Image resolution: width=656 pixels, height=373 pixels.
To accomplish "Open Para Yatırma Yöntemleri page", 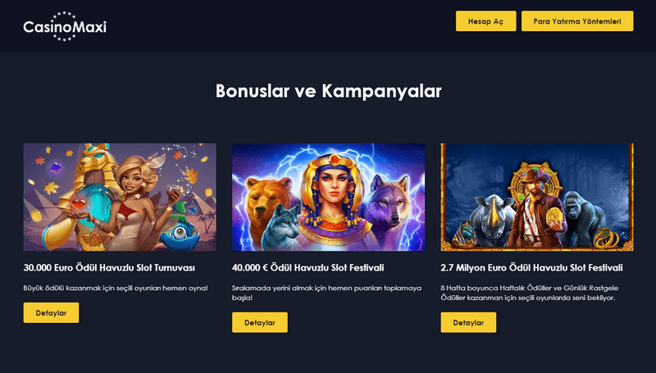I will 577,21.
